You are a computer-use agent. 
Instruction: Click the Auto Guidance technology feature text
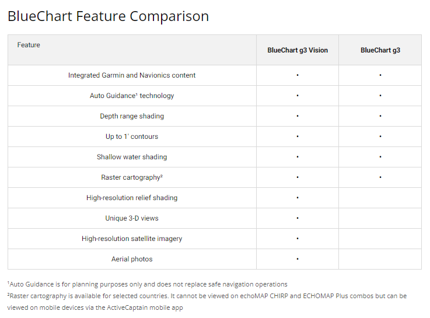click(x=132, y=96)
